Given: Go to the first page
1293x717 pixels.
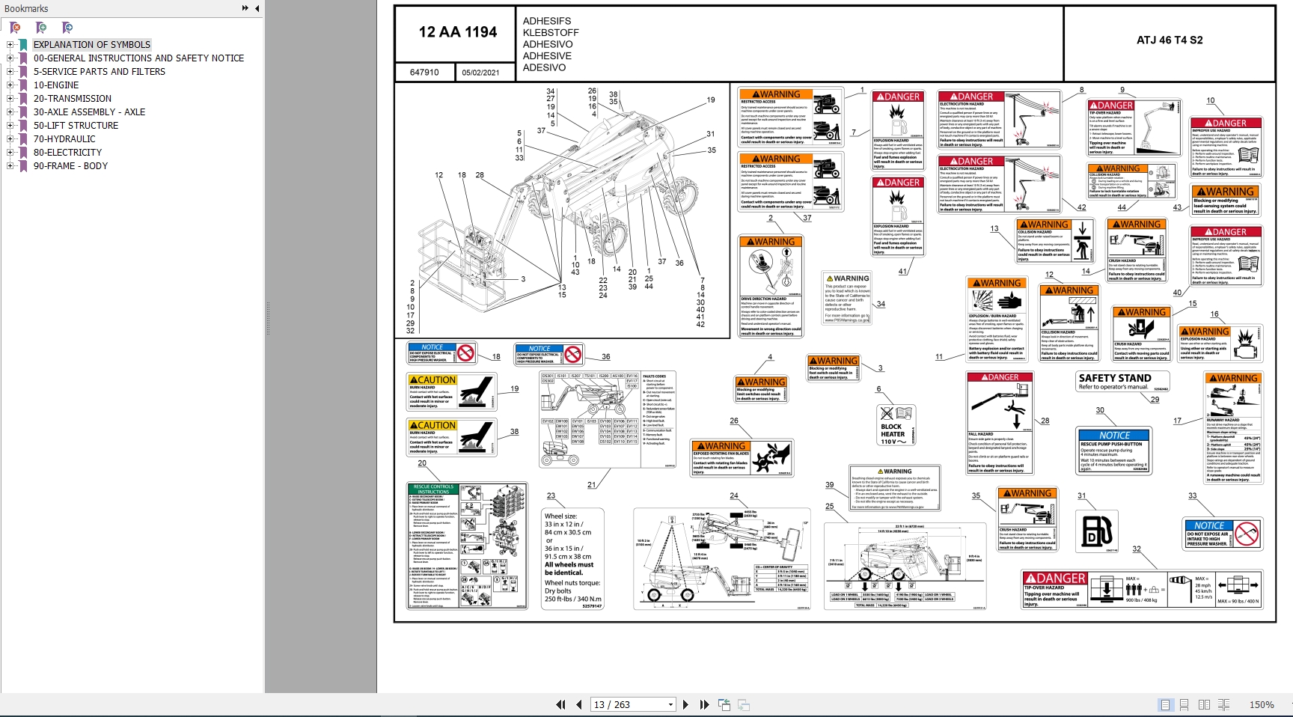Looking at the screenshot, I should (x=560, y=704).
